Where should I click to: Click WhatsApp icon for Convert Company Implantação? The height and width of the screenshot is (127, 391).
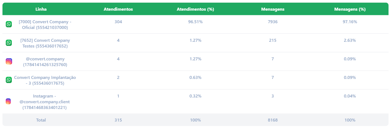pyautogui.click(x=9, y=80)
